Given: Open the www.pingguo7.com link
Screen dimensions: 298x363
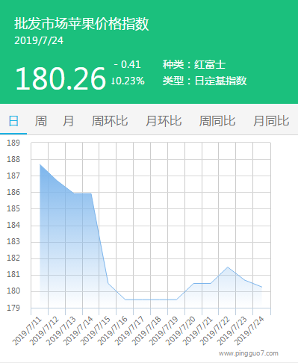Looking at the screenshot, I should [248, 353].
